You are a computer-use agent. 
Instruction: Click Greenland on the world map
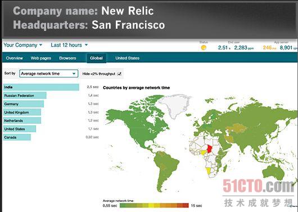coord(176,106)
